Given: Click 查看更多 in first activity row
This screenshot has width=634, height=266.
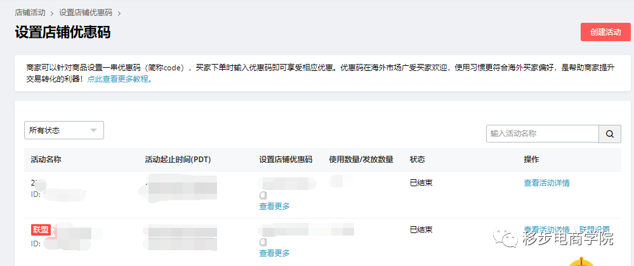Looking at the screenshot, I should pyautogui.click(x=275, y=206).
